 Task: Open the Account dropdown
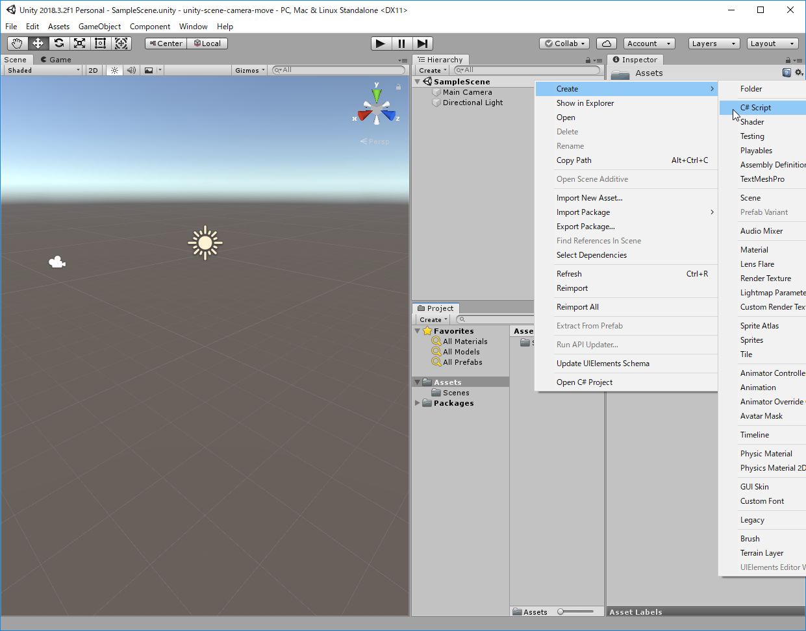click(x=649, y=43)
